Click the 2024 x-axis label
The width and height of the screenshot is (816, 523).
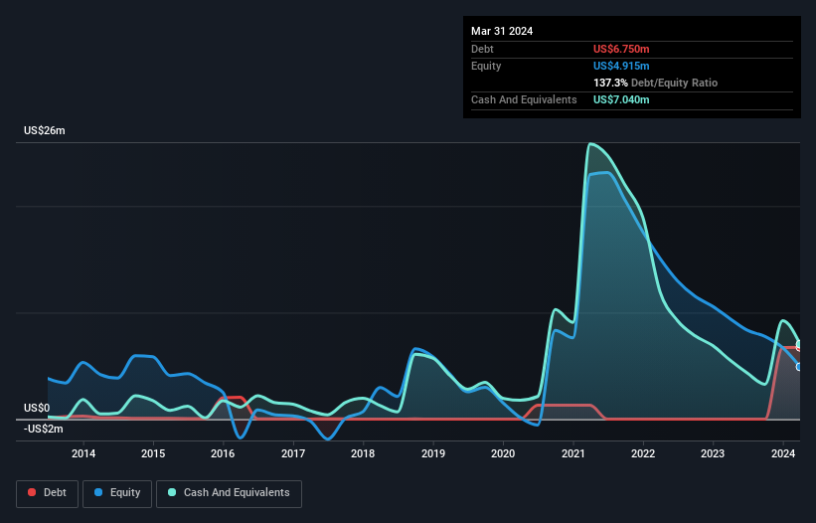(783, 453)
